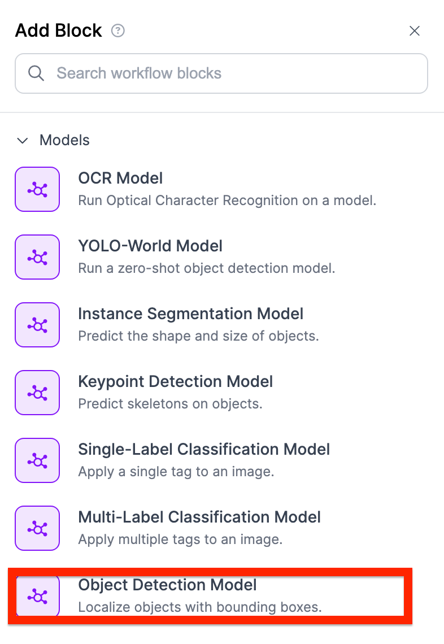Collapse the Models section chevron
This screenshot has height=644, width=444.
click(x=23, y=141)
